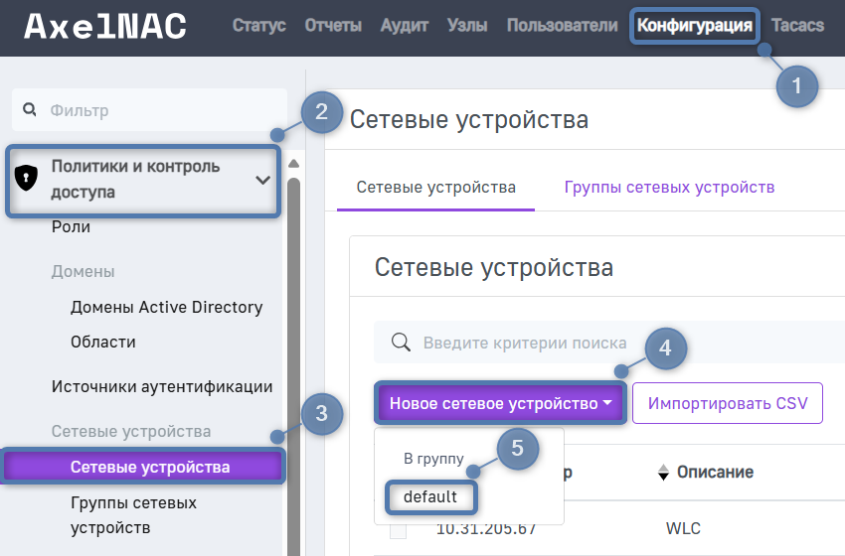Open Роли in the sidebar

71,226
